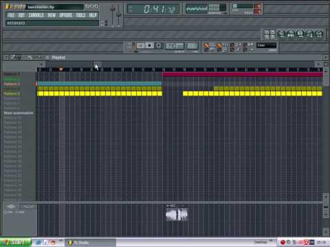Open the TOOLS menu
The width and height of the screenshot is (330, 247).
tap(80, 15)
